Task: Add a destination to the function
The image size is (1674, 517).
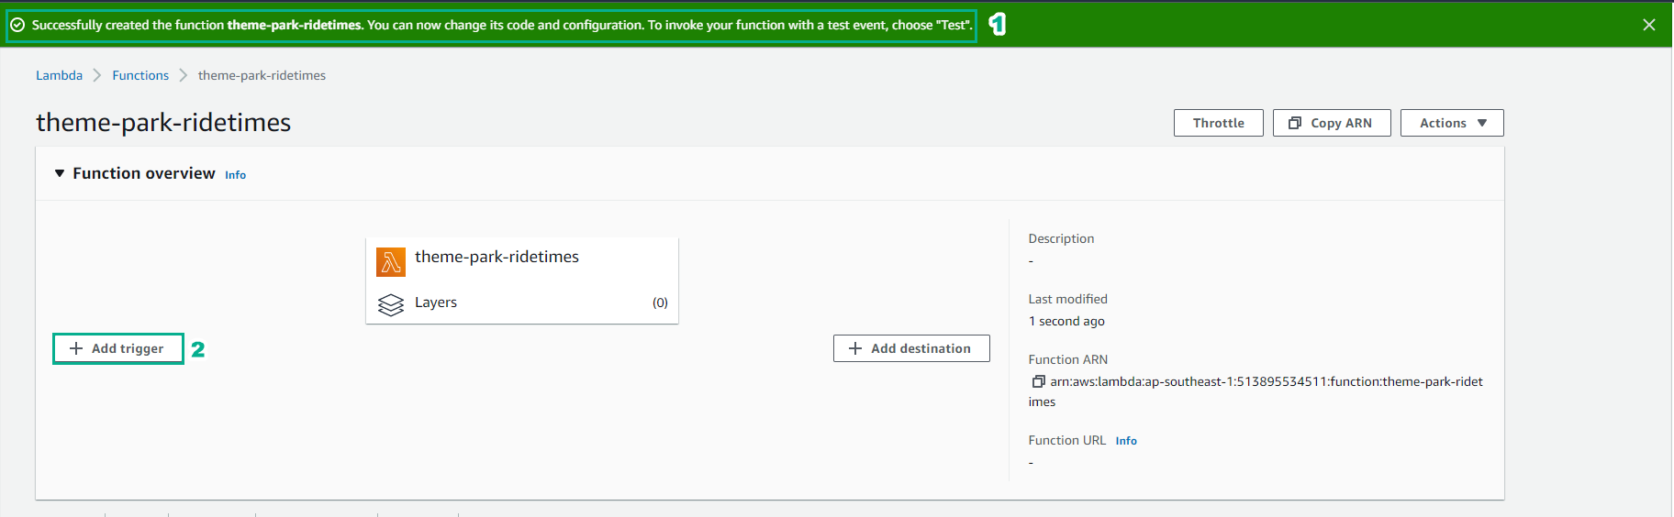Action: (911, 348)
